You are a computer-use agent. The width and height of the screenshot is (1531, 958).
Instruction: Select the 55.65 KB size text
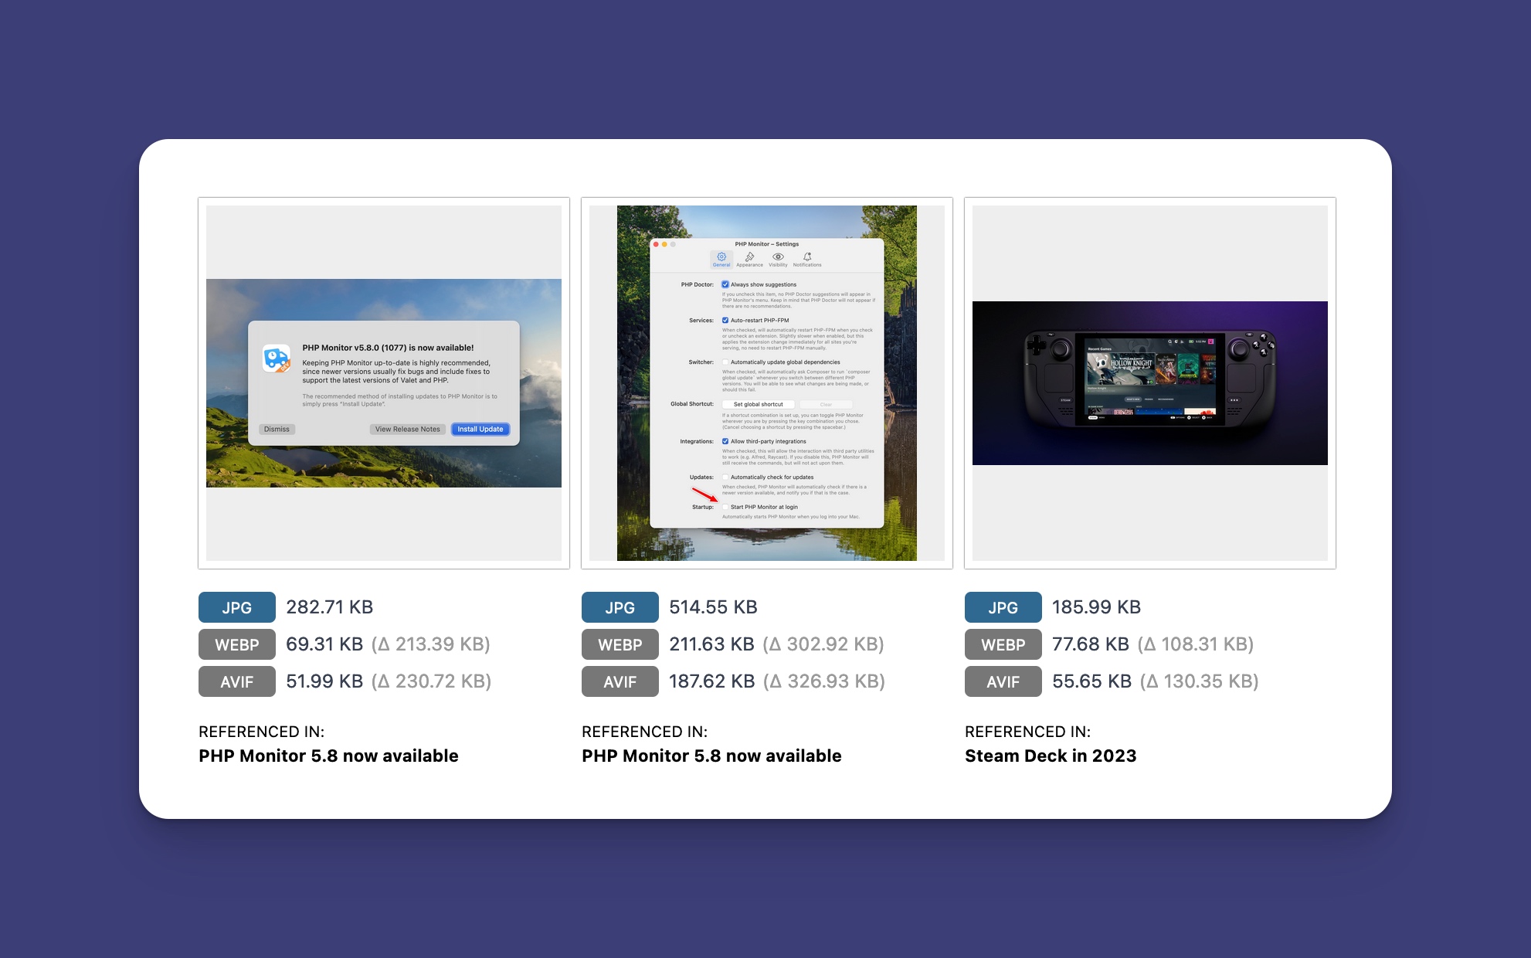(1092, 681)
